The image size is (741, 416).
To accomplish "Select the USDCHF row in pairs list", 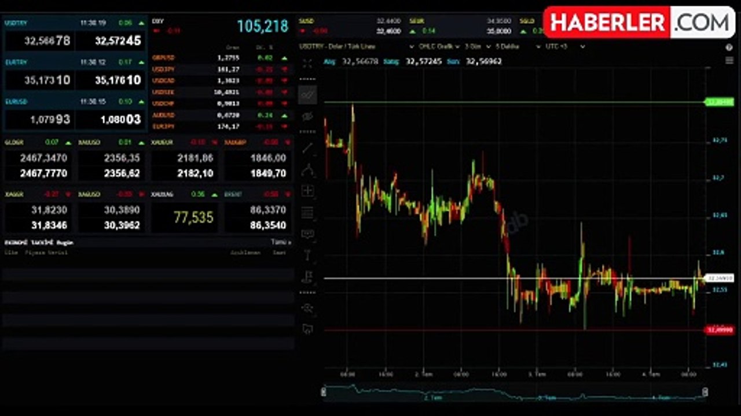I will 220,103.
